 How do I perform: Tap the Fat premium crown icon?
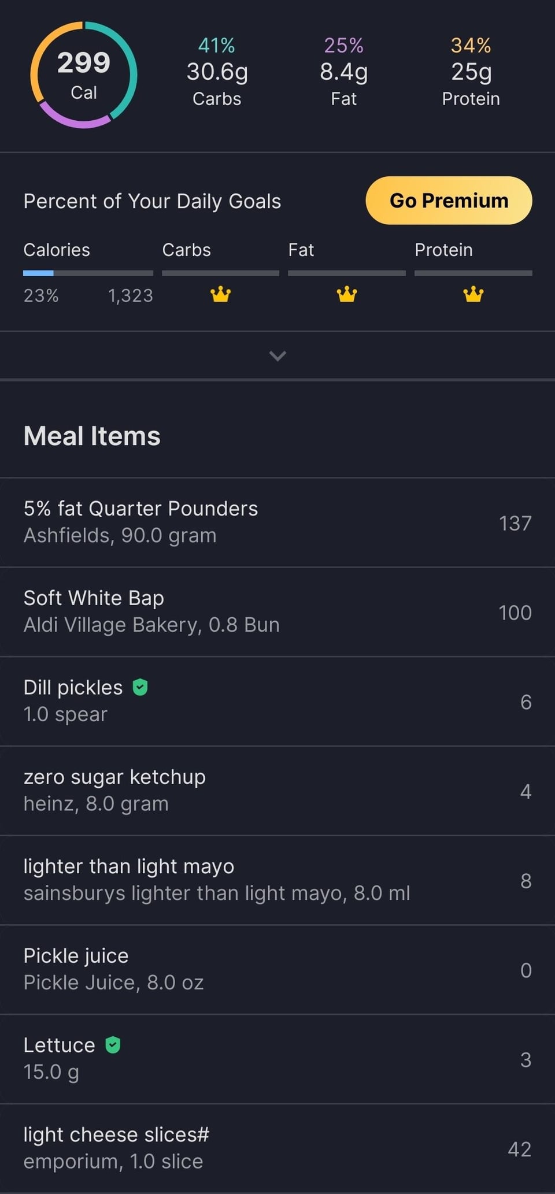[346, 295]
